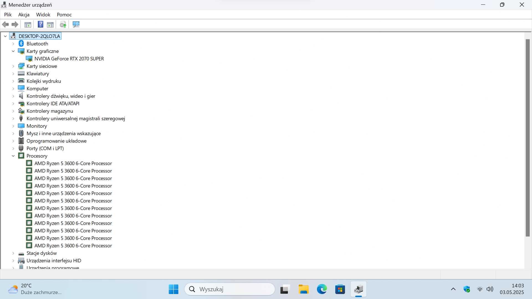Click the Klawiatury keyboard icon
The height and width of the screenshot is (299, 532).
(21, 74)
